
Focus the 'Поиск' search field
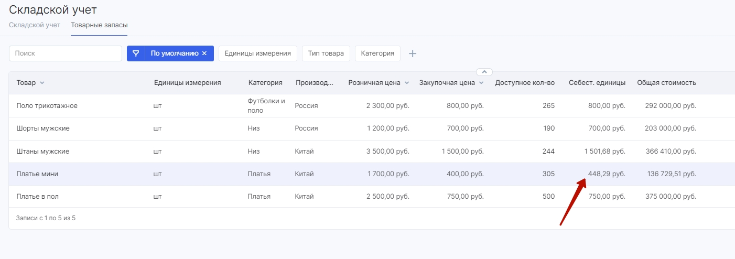pyautogui.click(x=66, y=53)
